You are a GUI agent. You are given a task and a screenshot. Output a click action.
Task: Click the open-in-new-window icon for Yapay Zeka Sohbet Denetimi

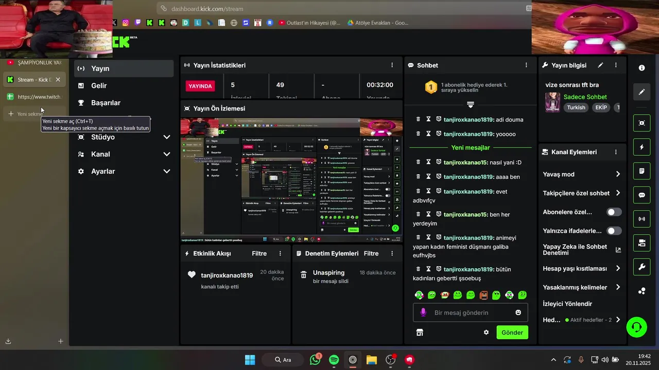618,250
